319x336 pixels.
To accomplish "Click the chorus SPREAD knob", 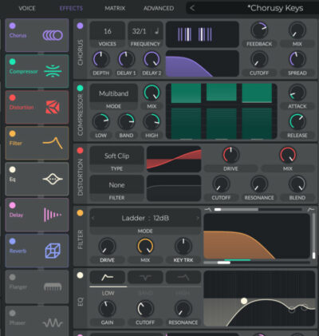I will click(297, 59).
